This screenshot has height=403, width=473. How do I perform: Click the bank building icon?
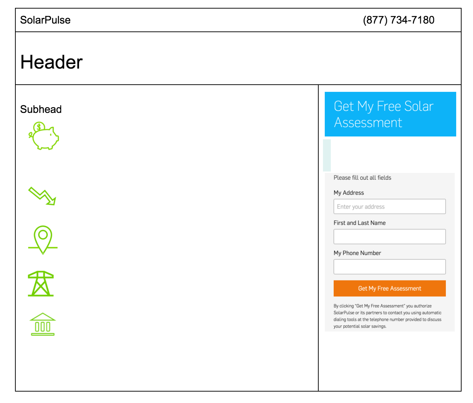[43, 324]
